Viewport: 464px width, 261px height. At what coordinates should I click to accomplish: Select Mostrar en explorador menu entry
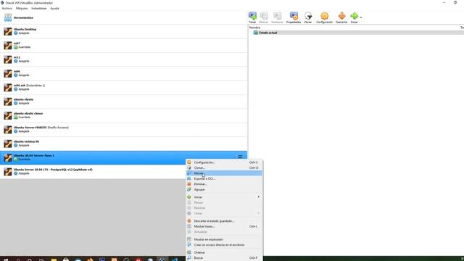224,239
